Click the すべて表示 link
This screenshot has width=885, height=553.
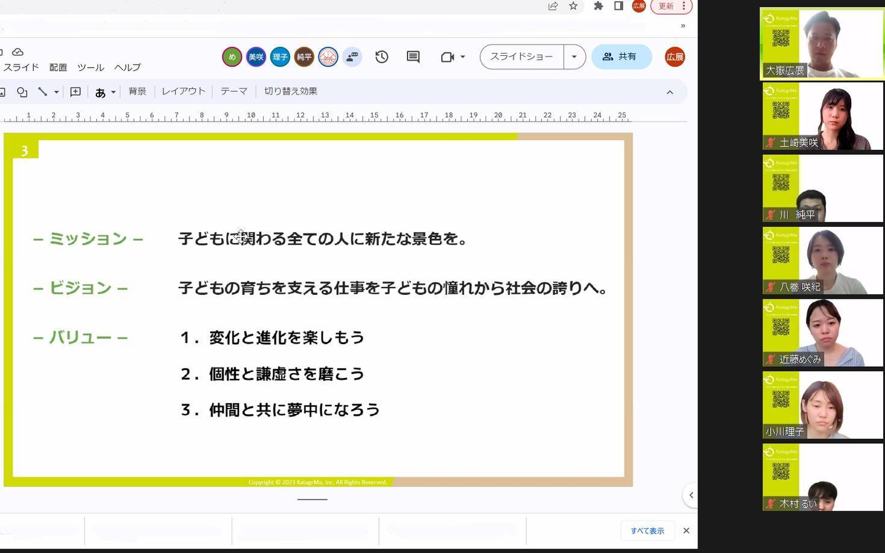pyautogui.click(x=647, y=531)
